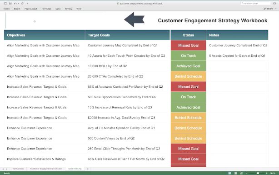Click the zoom percentage in status bar
The height and width of the screenshot is (175, 279).
273,173
